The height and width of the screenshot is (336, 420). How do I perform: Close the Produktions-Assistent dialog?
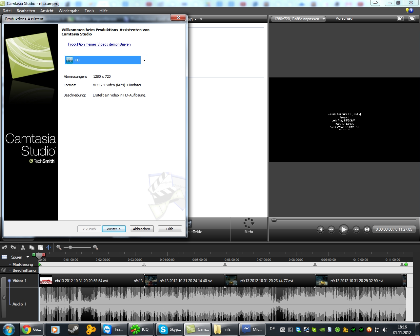coord(178,18)
